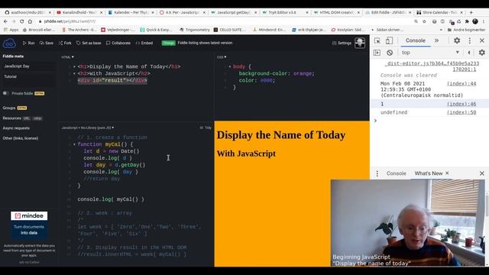The width and height of the screenshot is (489, 275).
Task: Open the Embed option
Action: coord(144,43)
